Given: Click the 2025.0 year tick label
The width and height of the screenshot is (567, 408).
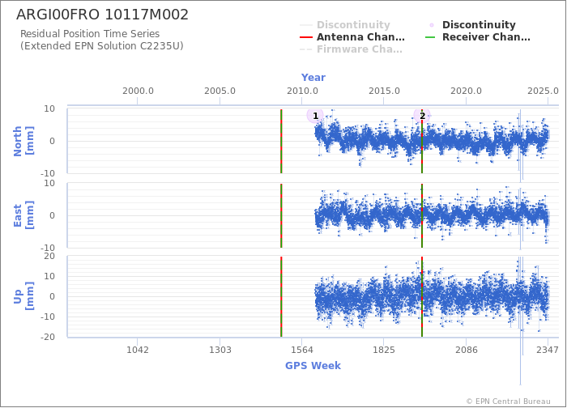Looking at the screenshot, I should tap(543, 91).
